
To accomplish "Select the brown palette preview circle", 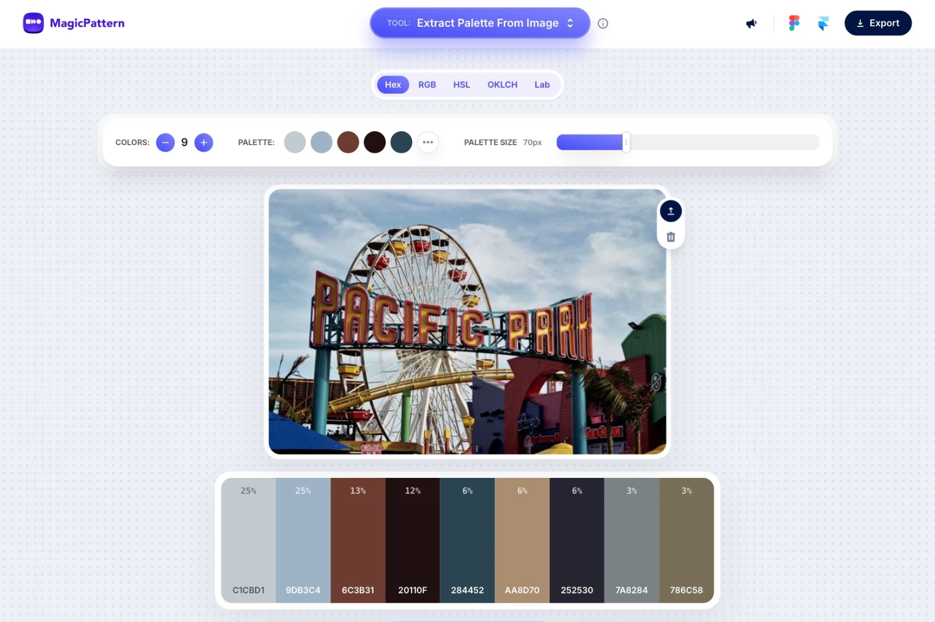I will tap(348, 143).
